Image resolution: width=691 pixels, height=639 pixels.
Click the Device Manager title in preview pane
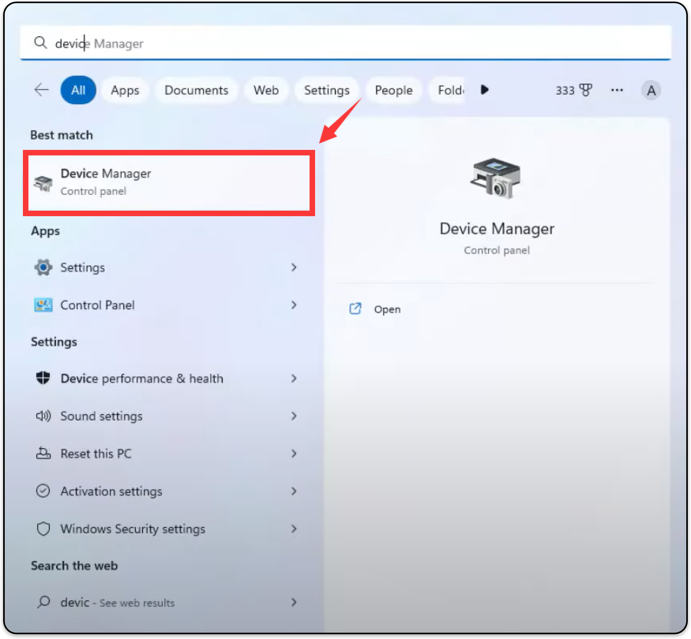coord(497,229)
